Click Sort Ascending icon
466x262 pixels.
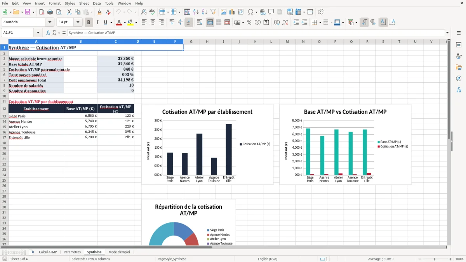pos(196,12)
